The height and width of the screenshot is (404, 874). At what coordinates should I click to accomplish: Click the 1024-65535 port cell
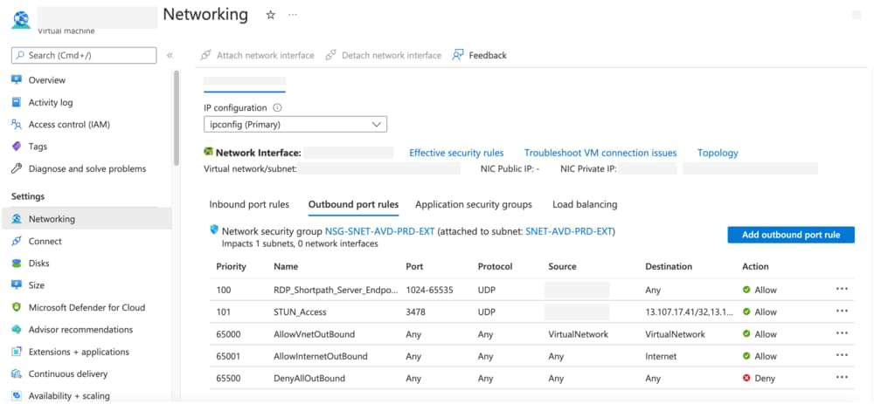(x=428, y=290)
